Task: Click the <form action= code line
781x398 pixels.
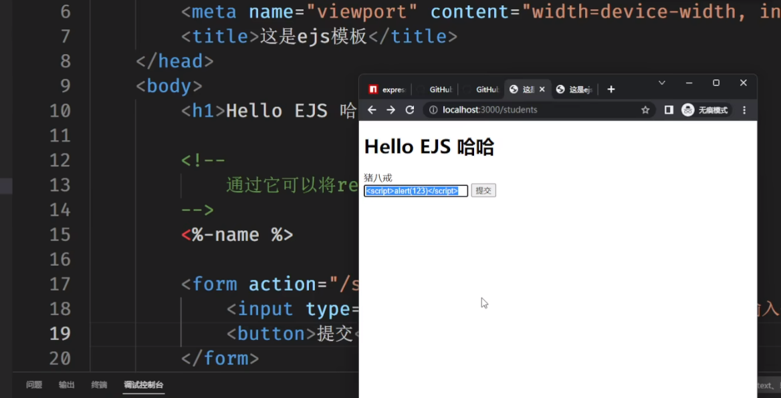Action: pyautogui.click(x=269, y=284)
